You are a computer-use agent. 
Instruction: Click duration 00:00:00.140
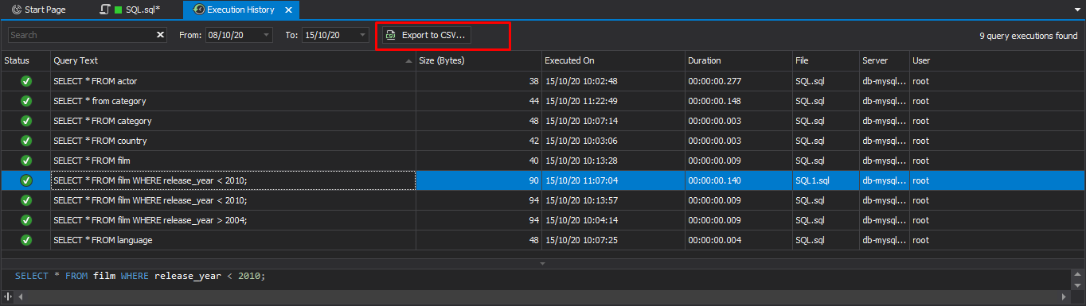(x=715, y=180)
